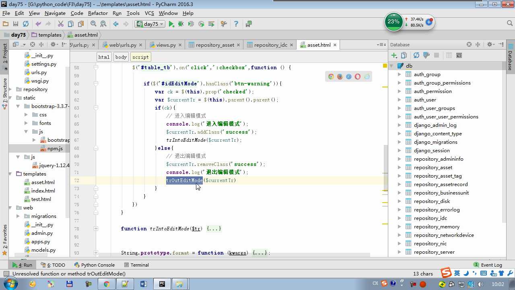
Task: Select index.html in the Project tree
Action: pos(43,191)
